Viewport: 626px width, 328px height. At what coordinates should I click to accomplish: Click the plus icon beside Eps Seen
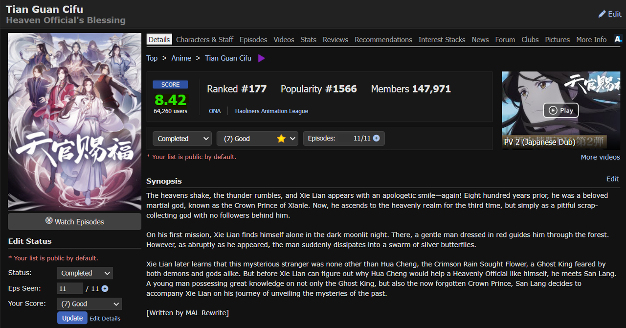coord(105,289)
